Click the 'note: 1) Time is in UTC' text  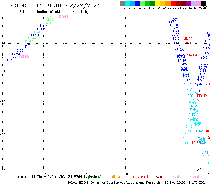42,177
